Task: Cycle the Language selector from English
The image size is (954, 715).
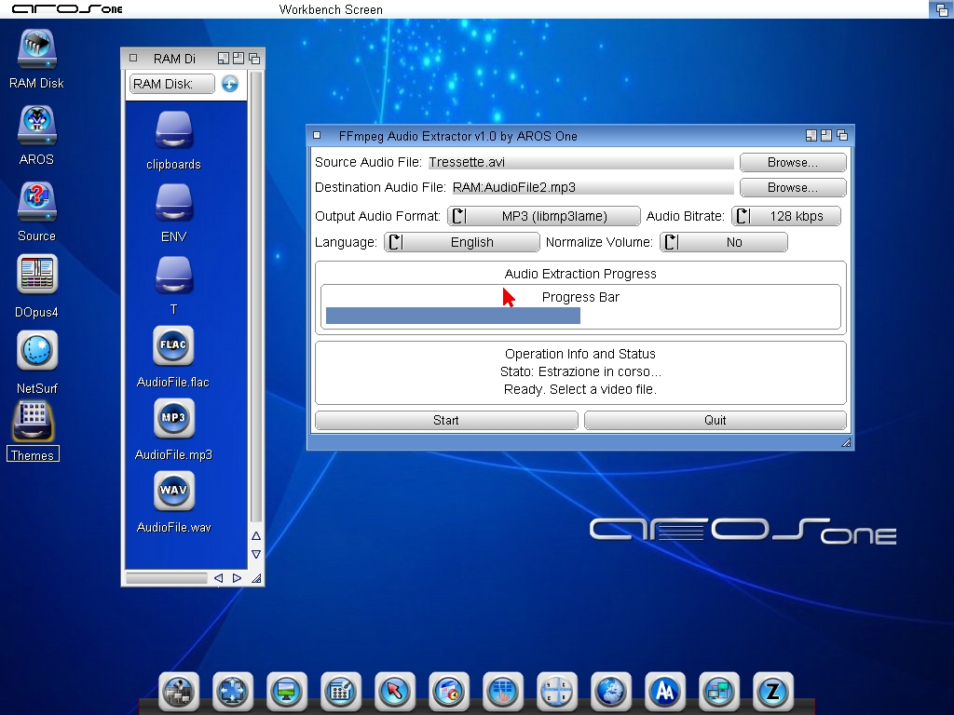Action: [462, 242]
